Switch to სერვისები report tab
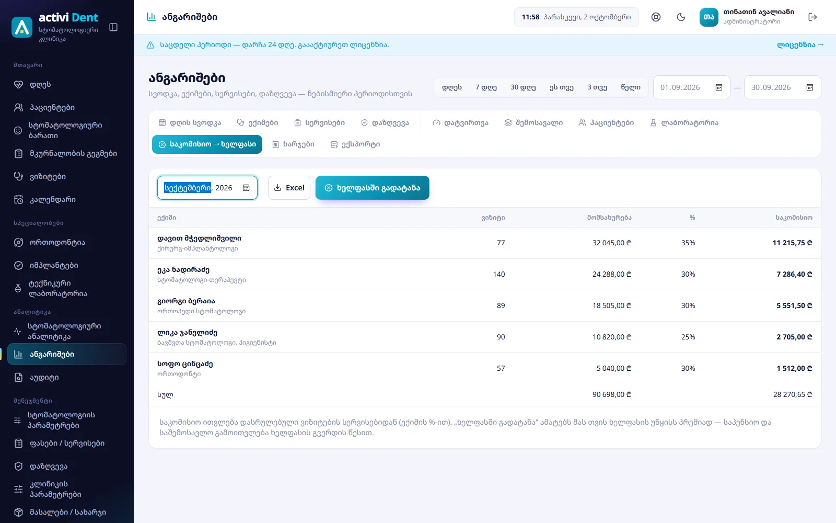 319,123
